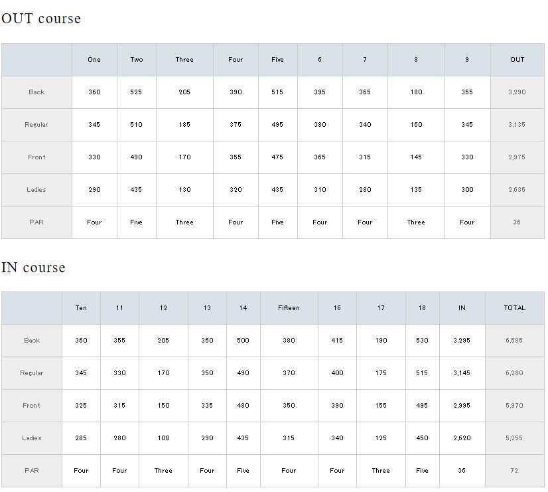This screenshot has height=492, width=548.
Task: Select the TOTAL column header
Action: tap(514, 308)
